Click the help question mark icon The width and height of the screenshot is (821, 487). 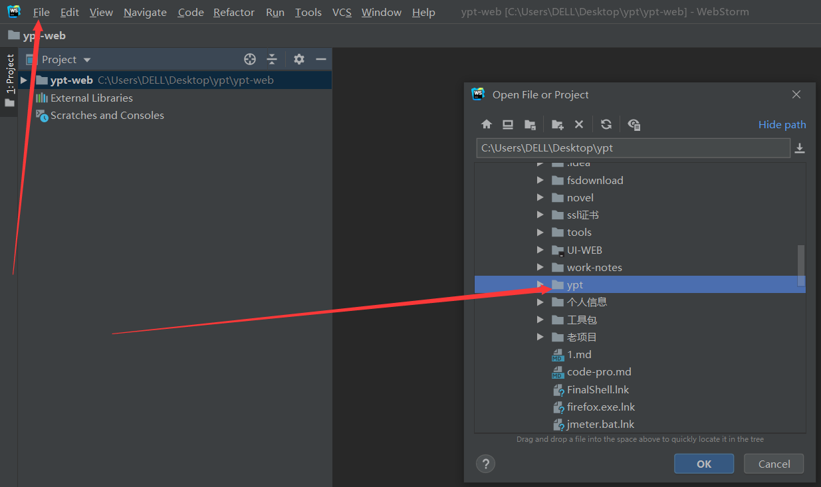pos(485,464)
